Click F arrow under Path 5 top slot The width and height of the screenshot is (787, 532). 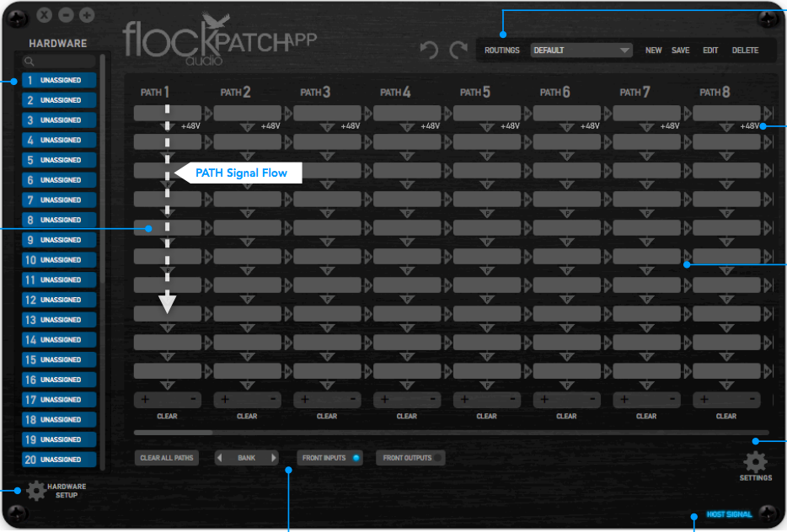(486, 127)
